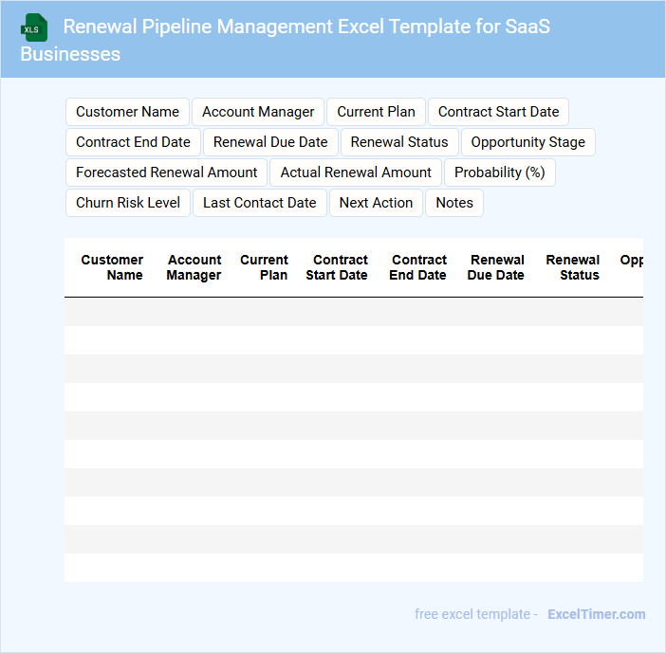This screenshot has width=666, height=653.
Task: Select the Renewal Status tag
Action: [399, 142]
